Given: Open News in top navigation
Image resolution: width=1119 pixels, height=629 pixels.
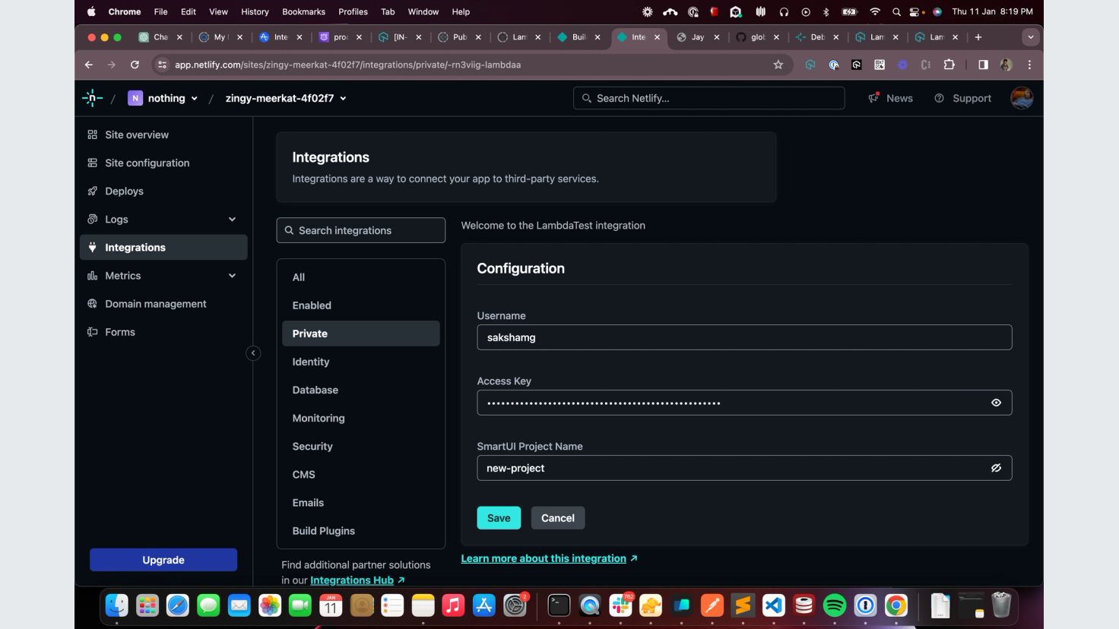Looking at the screenshot, I should 890,98.
